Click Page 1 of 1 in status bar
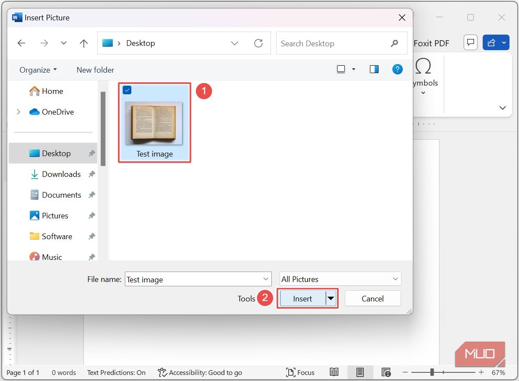The height and width of the screenshot is (381, 519). point(23,372)
